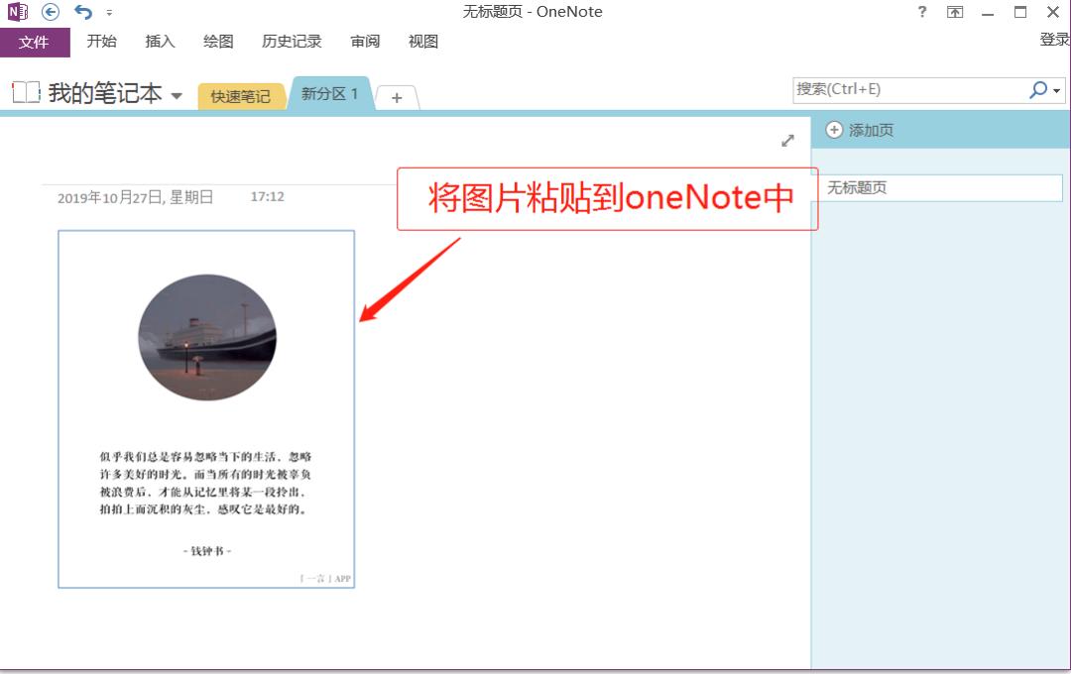1071x674 pixels.
Task: Switch to the 开始 ribbon tab
Action: pos(102,41)
